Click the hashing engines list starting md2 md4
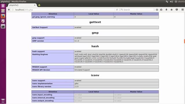Viewport: 185px width, 104px height. tap(116, 58)
